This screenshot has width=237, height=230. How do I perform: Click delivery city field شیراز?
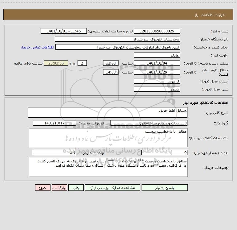[157, 89]
